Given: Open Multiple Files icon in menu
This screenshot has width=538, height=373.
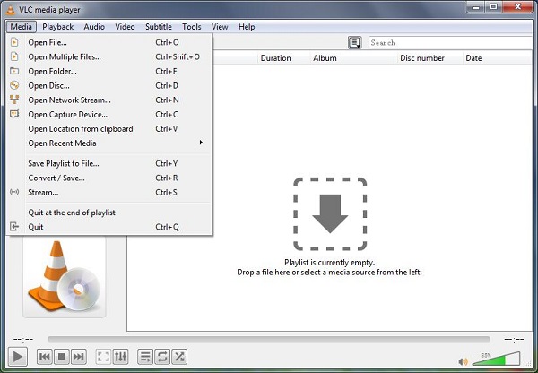Looking at the screenshot, I should (14, 56).
